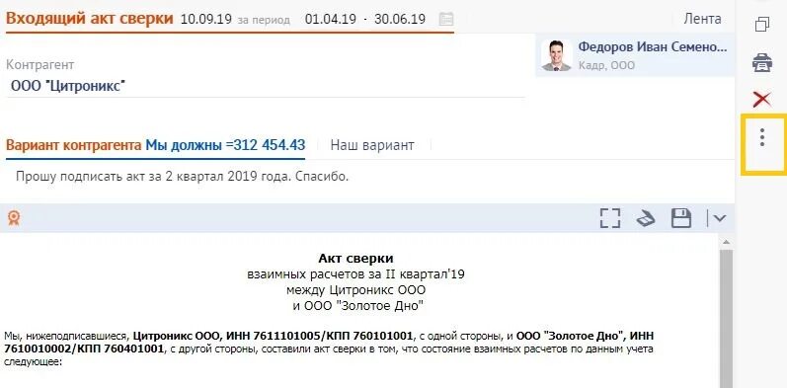Close the document with the red X

click(762, 100)
